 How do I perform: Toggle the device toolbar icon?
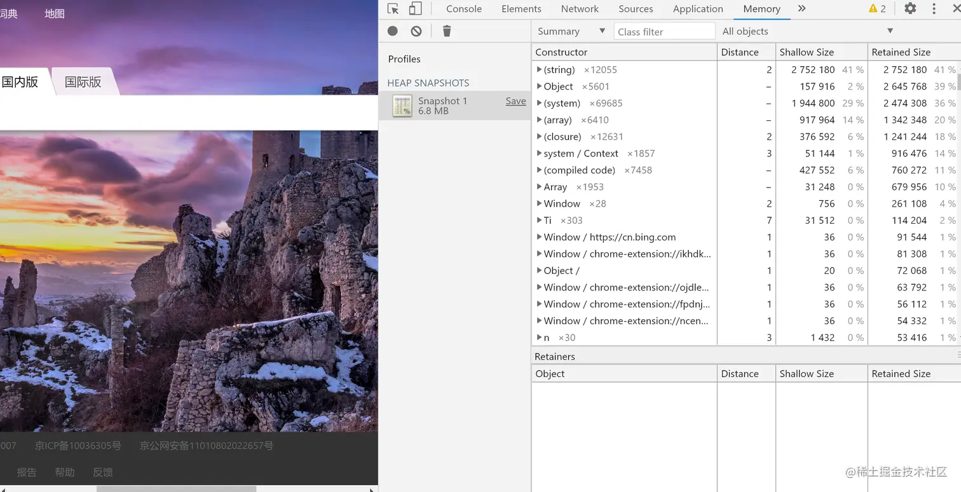click(x=415, y=9)
